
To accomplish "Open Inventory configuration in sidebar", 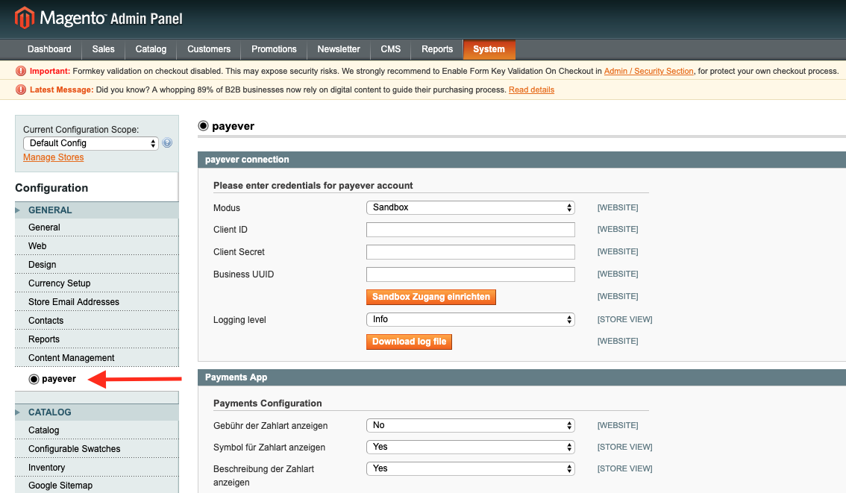I will (97, 468).
